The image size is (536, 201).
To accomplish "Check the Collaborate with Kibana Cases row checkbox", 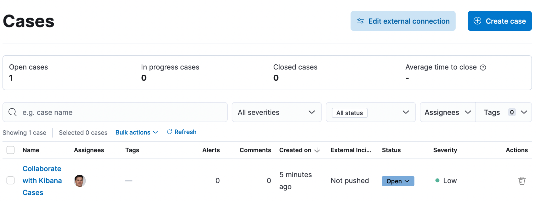I will pyautogui.click(x=10, y=180).
